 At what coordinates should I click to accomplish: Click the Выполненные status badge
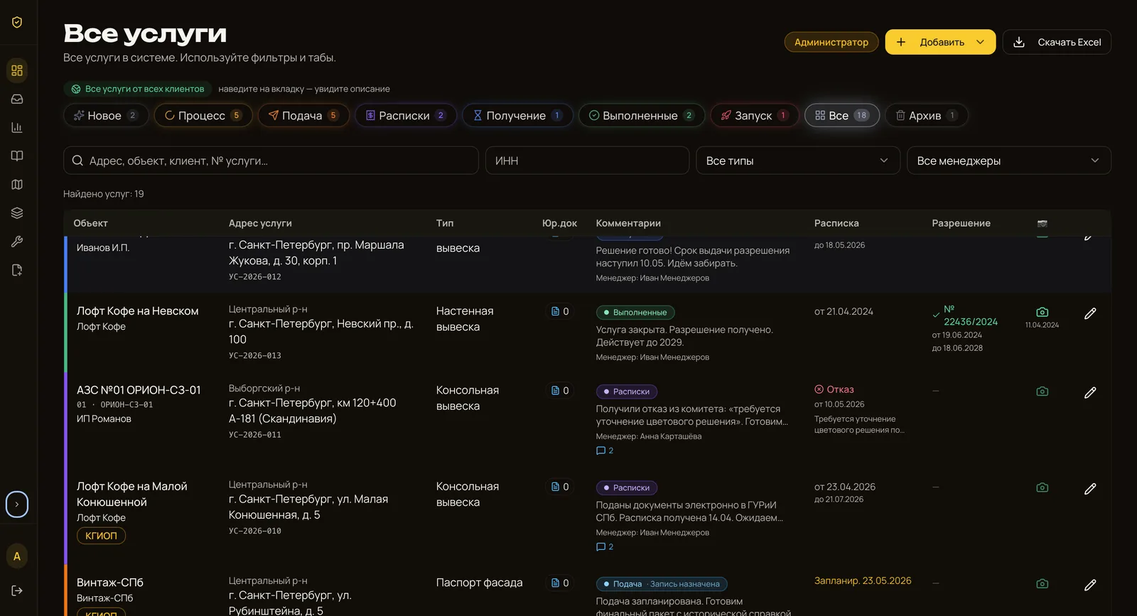point(635,312)
